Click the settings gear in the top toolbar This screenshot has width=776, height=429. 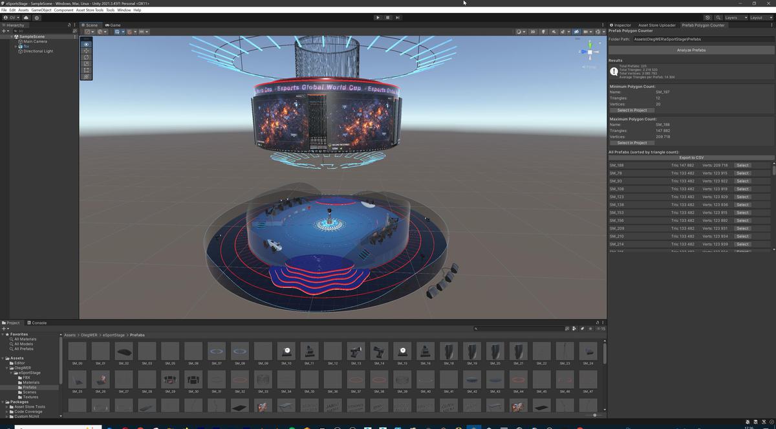pos(37,17)
